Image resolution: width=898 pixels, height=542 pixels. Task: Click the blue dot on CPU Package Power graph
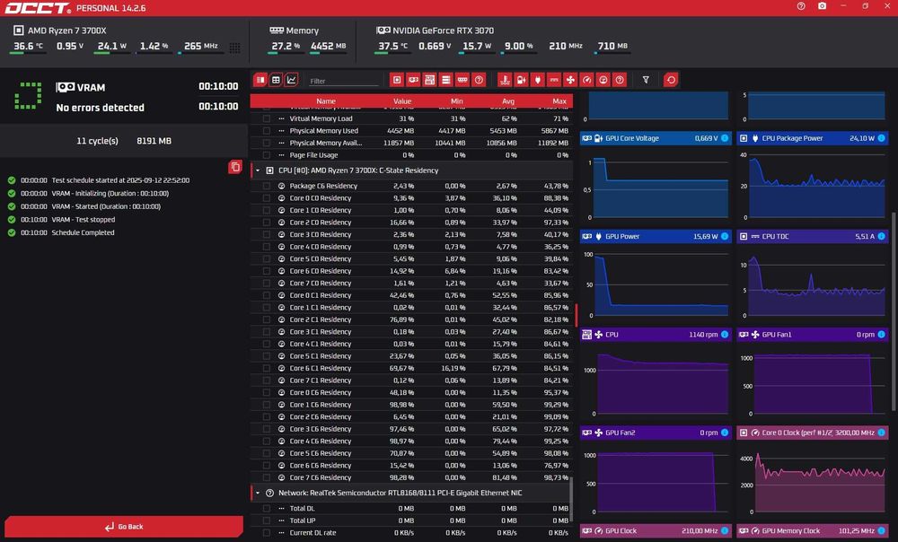click(x=882, y=138)
